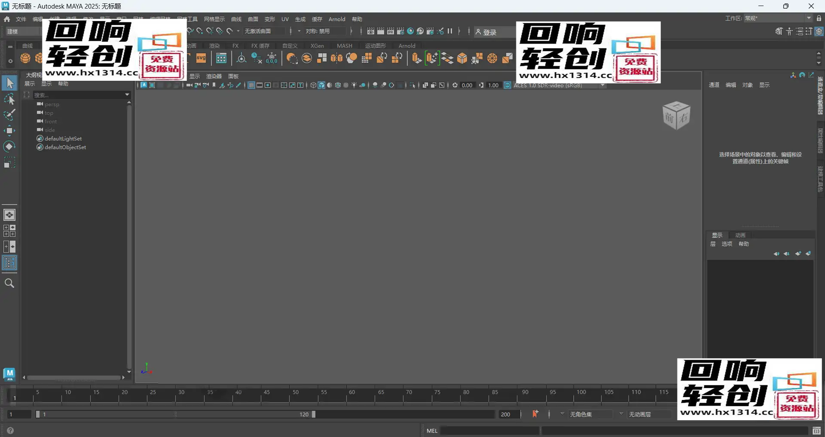Start IPR render from status line
825x437 pixels.
[x=390, y=31]
